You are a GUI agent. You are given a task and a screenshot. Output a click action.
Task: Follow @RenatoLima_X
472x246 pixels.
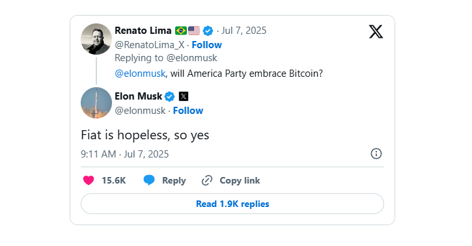(207, 45)
